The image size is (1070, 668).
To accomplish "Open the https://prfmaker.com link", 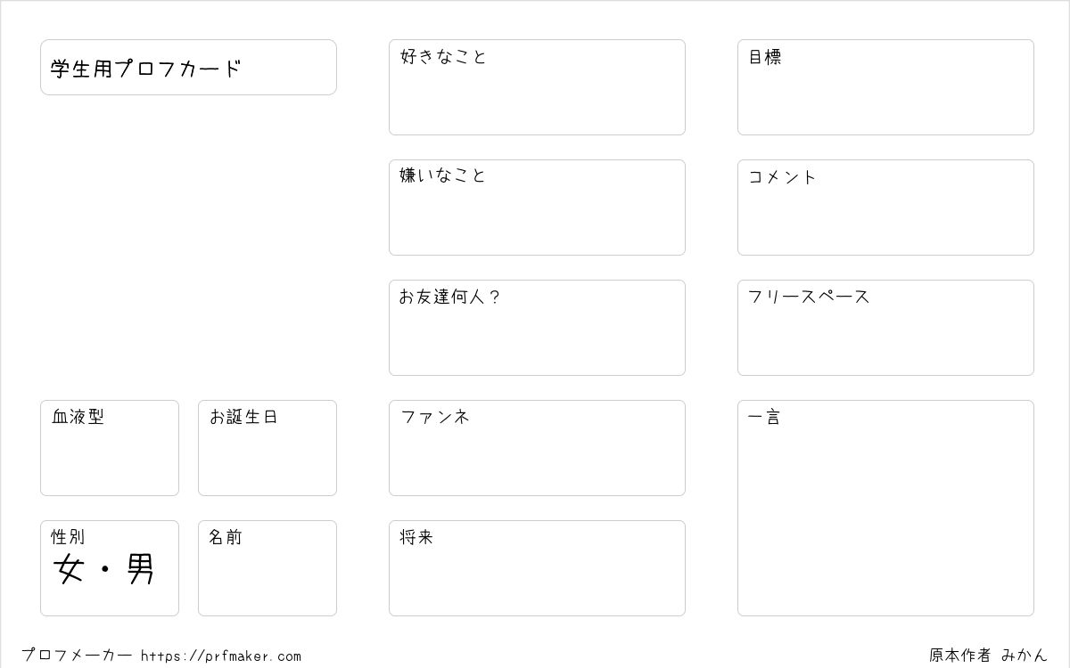I will [221, 656].
